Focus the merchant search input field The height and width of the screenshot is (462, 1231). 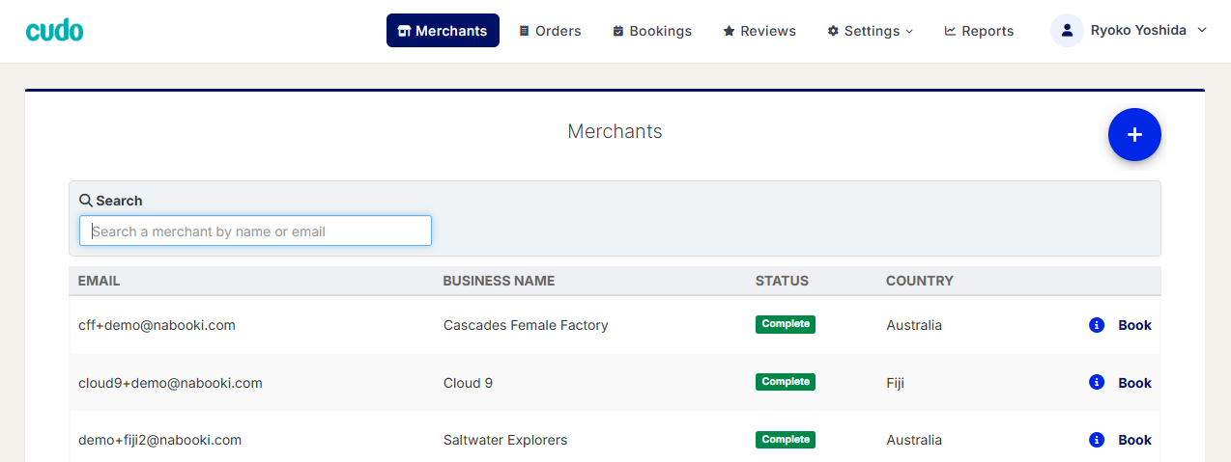[x=255, y=231]
